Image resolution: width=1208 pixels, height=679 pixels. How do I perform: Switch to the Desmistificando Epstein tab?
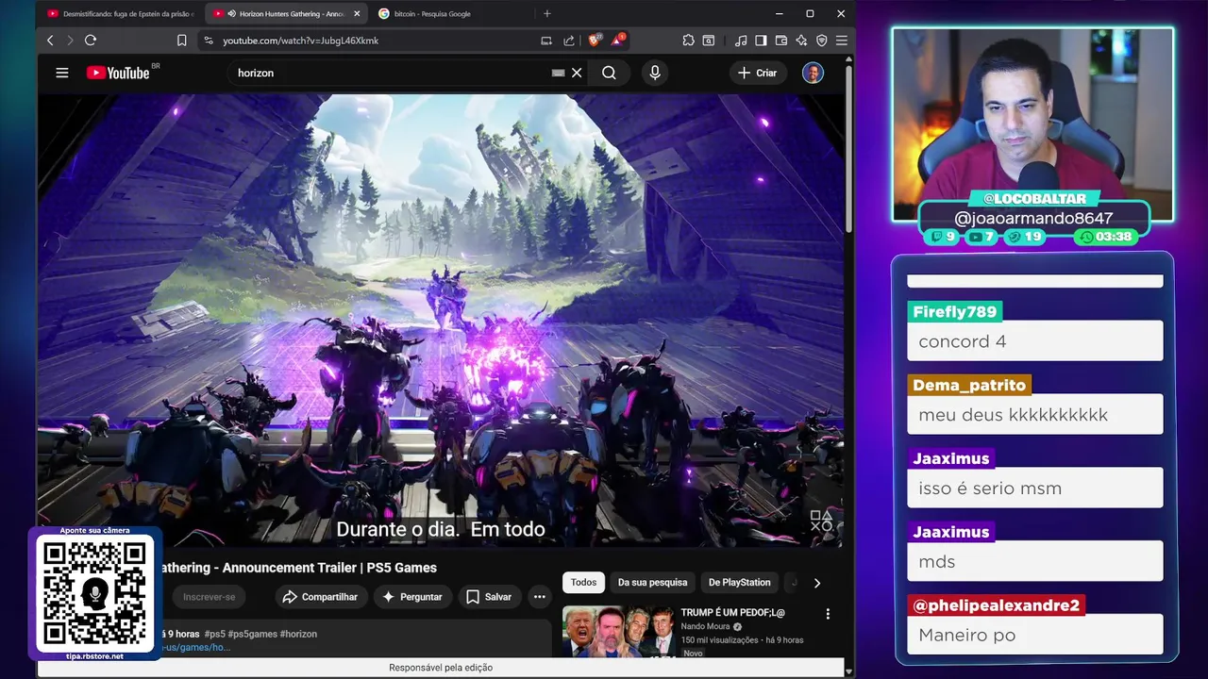point(119,14)
